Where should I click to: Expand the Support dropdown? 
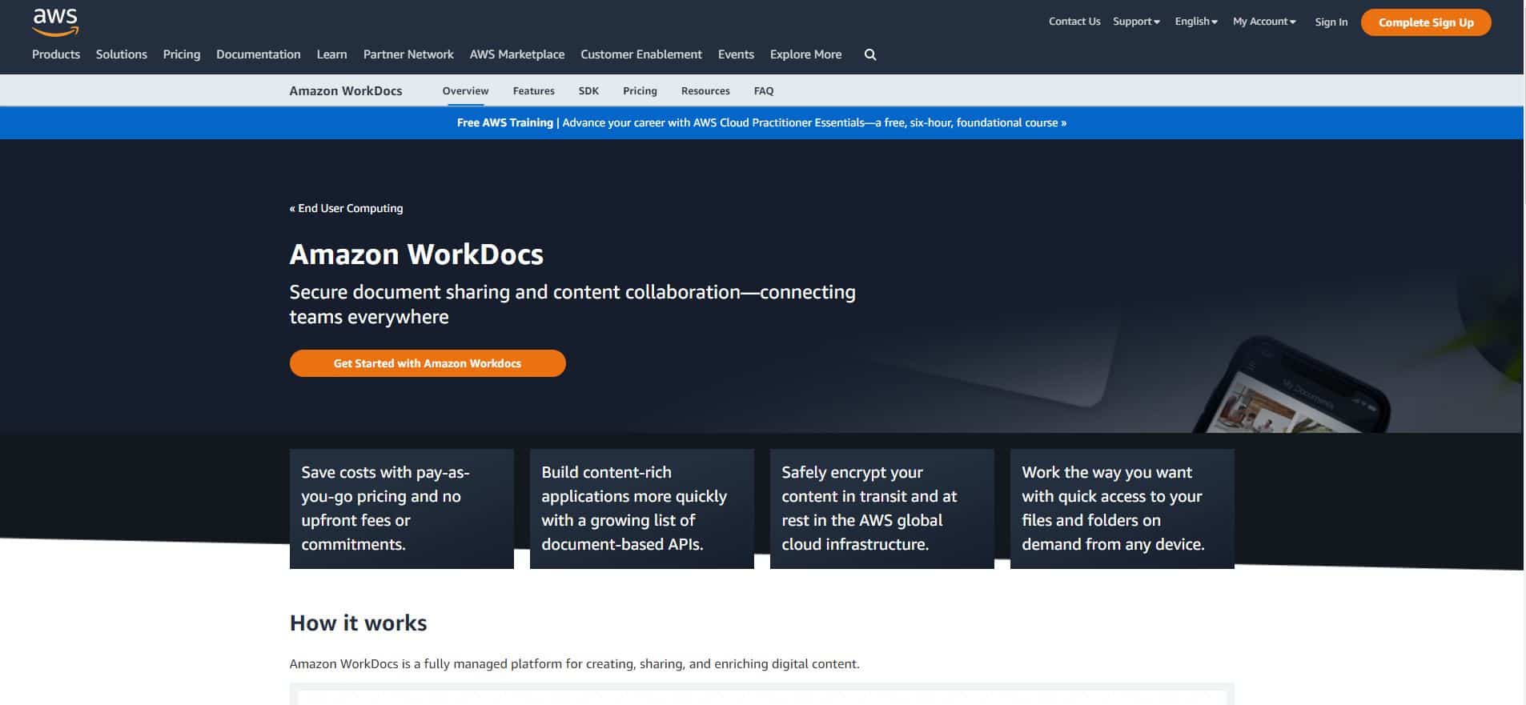pyautogui.click(x=1136, y=22)
